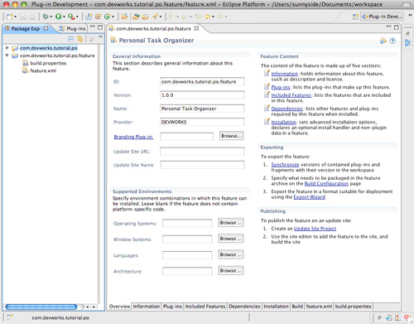The width and height of the screenshot is (414, 324).
Task: Click the Package Explorer horizontal scrollbar thumb
Action: [x=41, y=307]
